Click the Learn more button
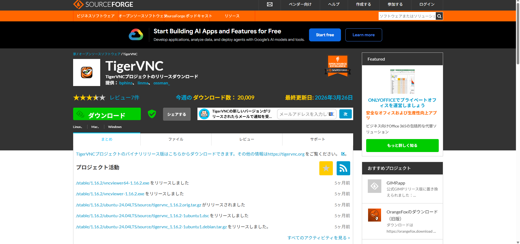Image resolution: width=520 pixels, height=244 pixels. click(x=363, y=35)
